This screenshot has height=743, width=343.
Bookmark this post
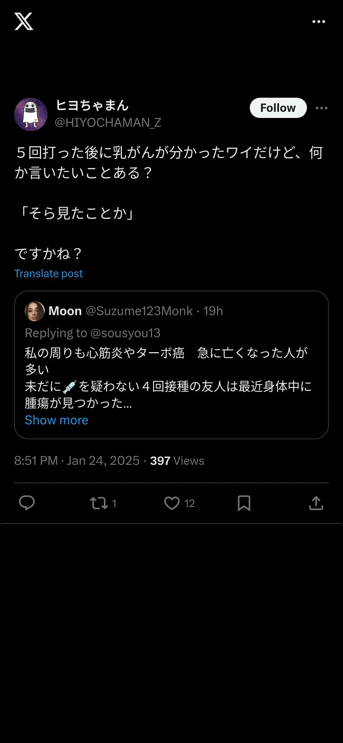coord(244,503)
